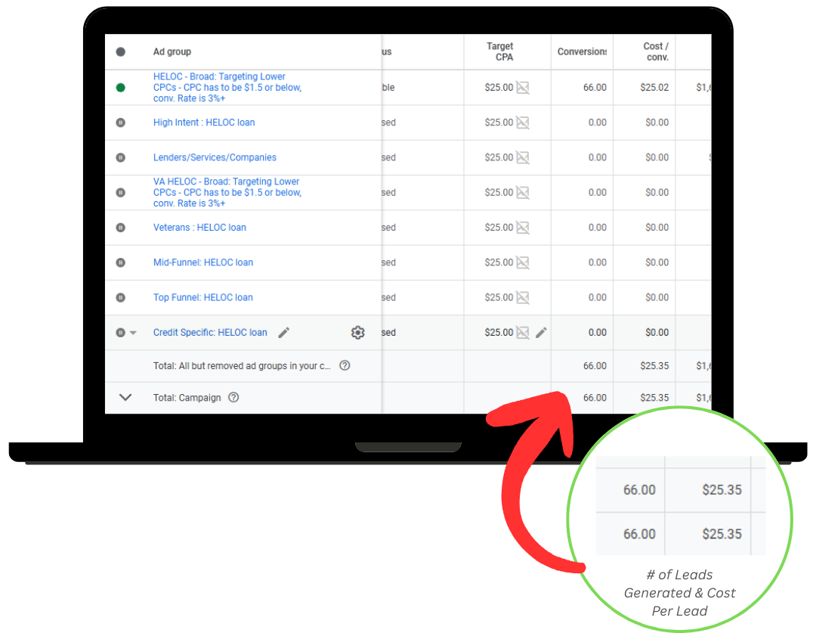
Task: Click no-chart icon in VA HELOC Target CPA cell
Action: pos(523,192)
